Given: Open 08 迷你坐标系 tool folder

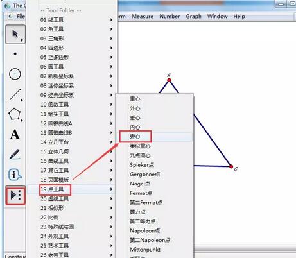Looking at the screenshot, I should [72, 85].
